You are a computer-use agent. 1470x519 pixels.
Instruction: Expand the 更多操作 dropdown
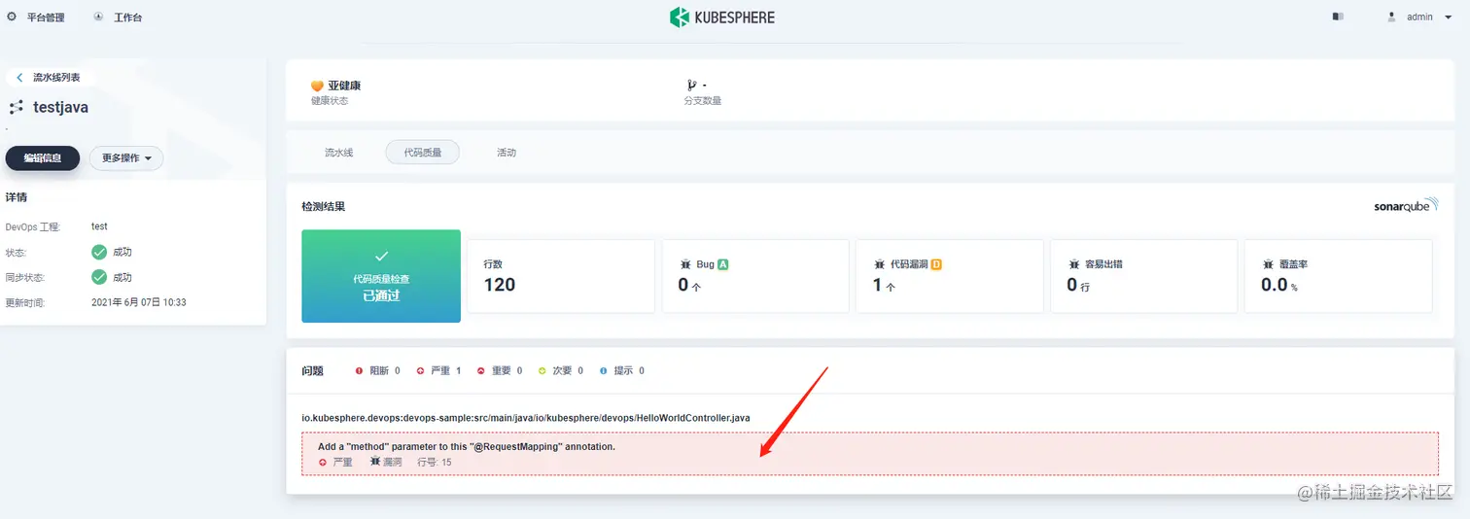point(126,158)
